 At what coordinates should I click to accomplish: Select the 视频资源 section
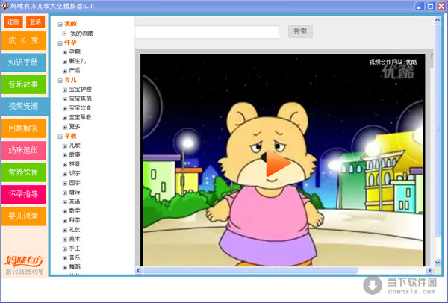25,106
